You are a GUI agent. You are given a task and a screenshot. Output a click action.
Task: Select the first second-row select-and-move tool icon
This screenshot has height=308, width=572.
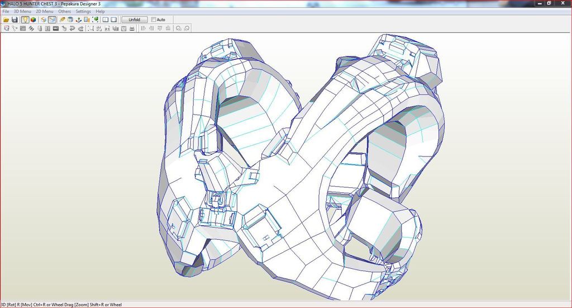click(6, 29)
